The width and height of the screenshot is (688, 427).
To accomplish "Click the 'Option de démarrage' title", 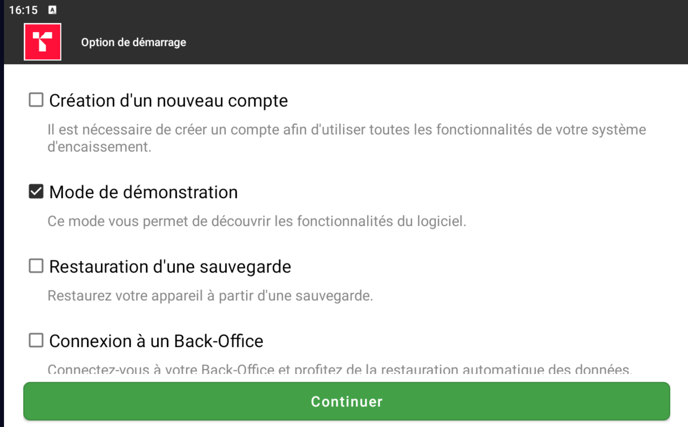I will pyautogui.click(x=133, y=42).
